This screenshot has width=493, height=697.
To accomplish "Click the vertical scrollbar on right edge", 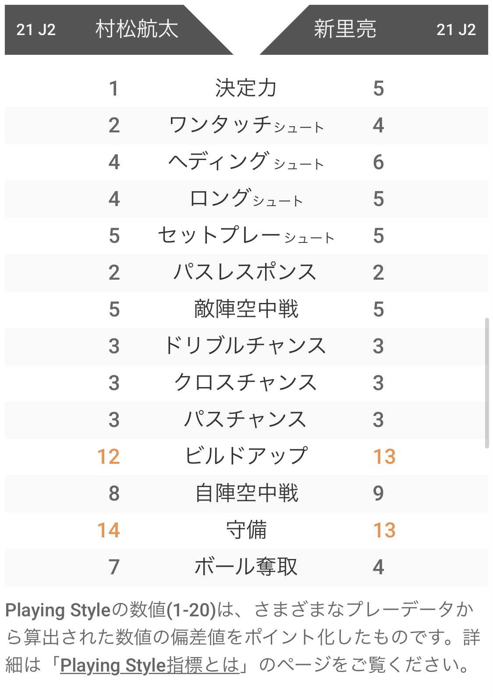I will point(487,383).
